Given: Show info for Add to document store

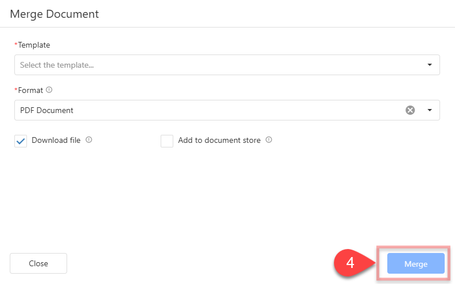Looking at the screenshot, I should (269, 139).
